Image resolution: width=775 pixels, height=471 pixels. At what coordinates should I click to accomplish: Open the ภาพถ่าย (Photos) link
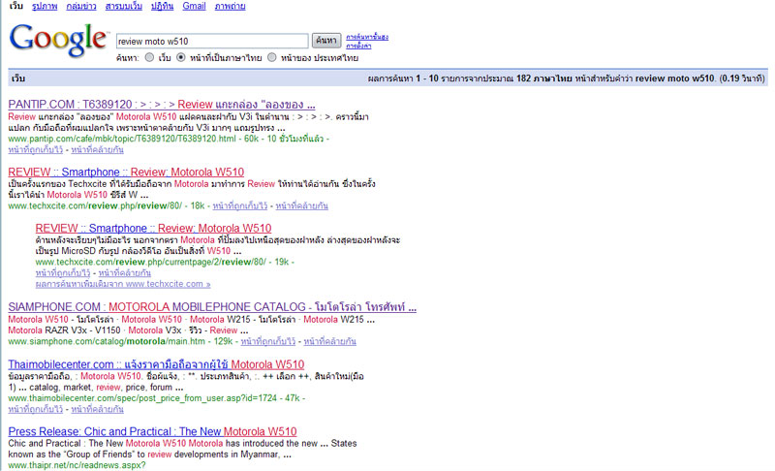point(230,6)
